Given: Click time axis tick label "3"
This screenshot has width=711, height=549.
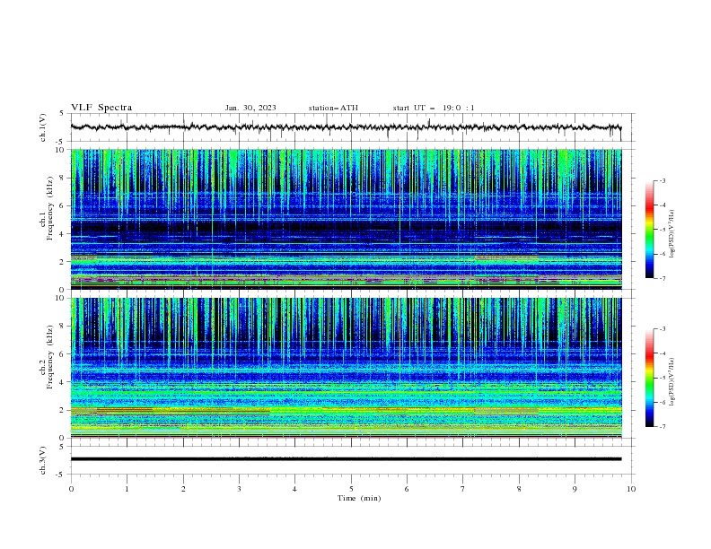Looking at the screenshot, I should click(239, 489).
